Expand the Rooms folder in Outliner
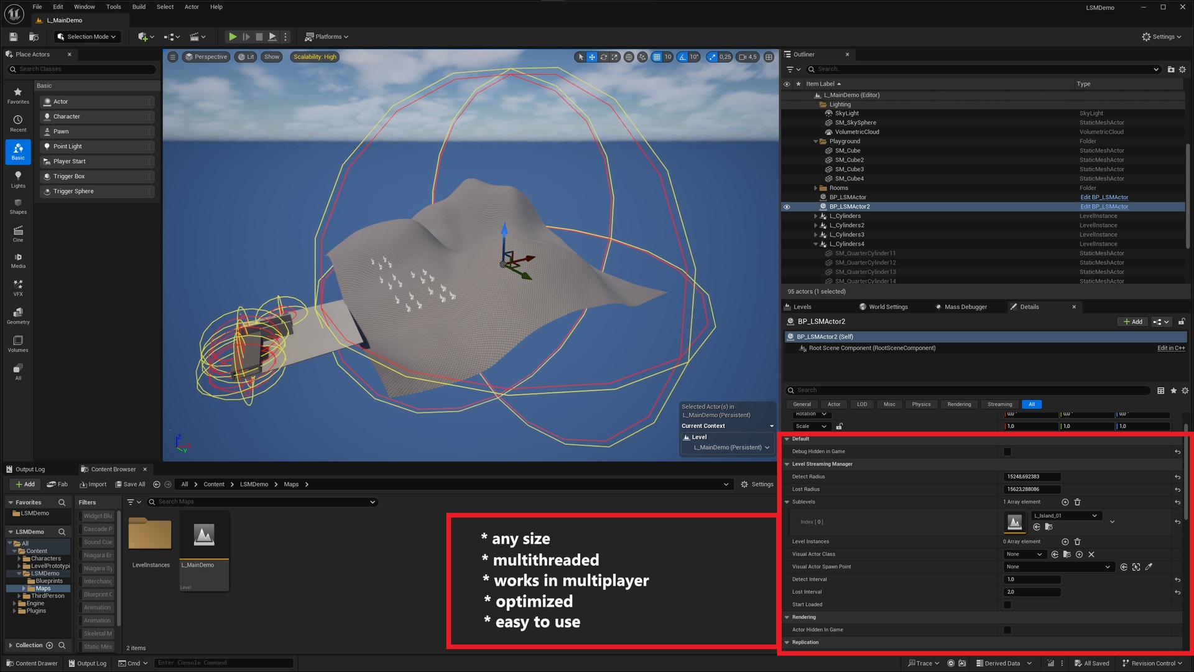The height and width of the screenshot is (672, 1194). point(816,188)
